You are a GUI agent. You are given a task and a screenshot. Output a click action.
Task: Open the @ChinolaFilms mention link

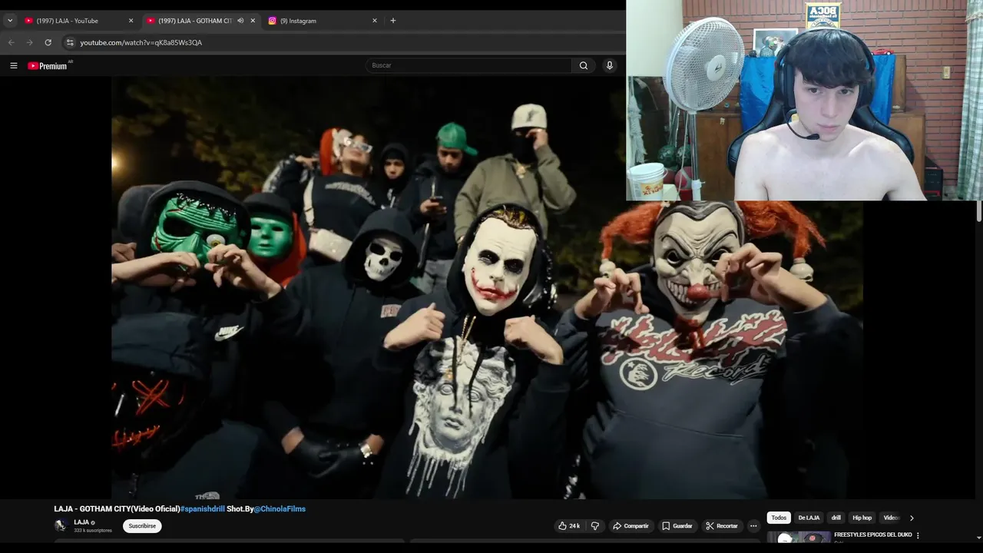(280, 509)
